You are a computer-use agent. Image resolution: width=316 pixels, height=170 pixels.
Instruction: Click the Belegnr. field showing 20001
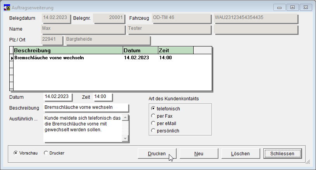pos(109,18)
